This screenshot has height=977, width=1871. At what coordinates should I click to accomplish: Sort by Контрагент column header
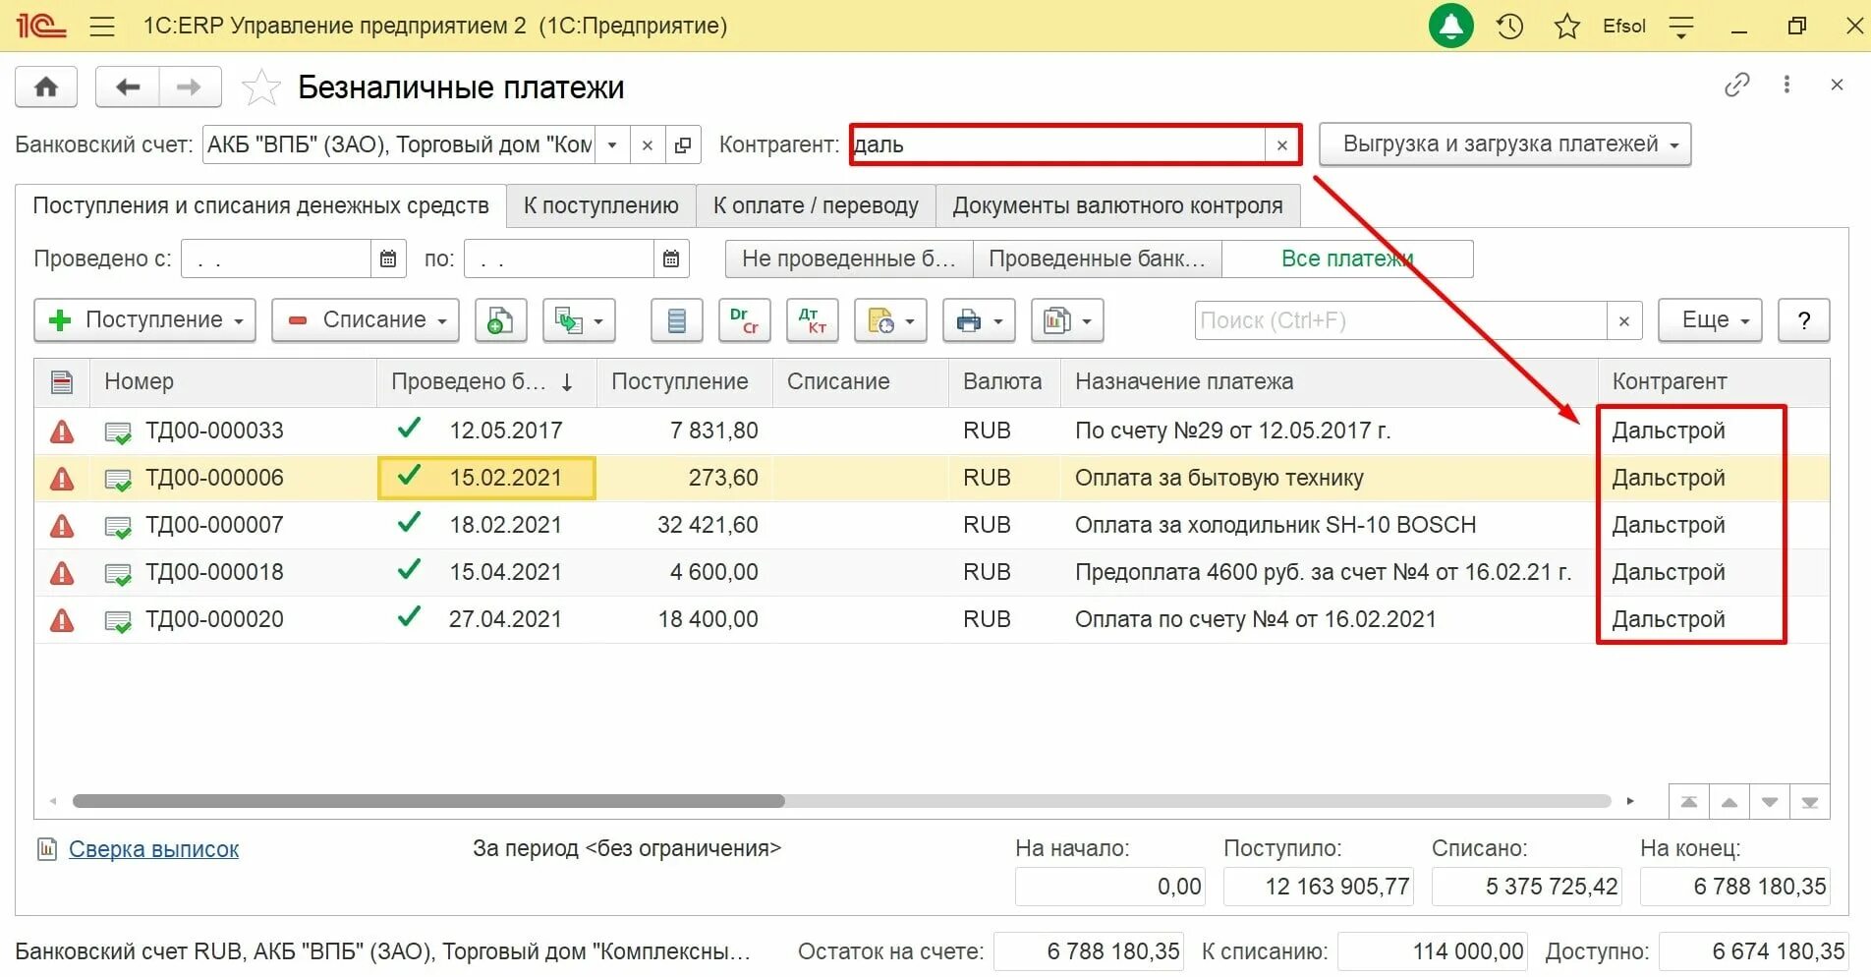pyautogui.click(x=1714, y=381)
